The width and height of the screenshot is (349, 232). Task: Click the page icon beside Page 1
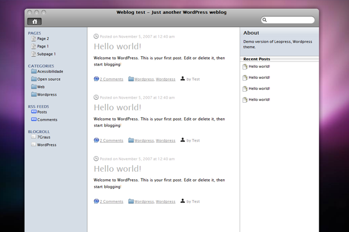click(x=34, y=46)
